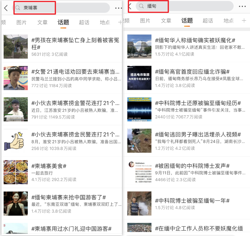The width and height of the screenshot is (250, 236).
Task: Tap stats 2440讨论 7067.7万阅读
Action: (x=179, y=117)
